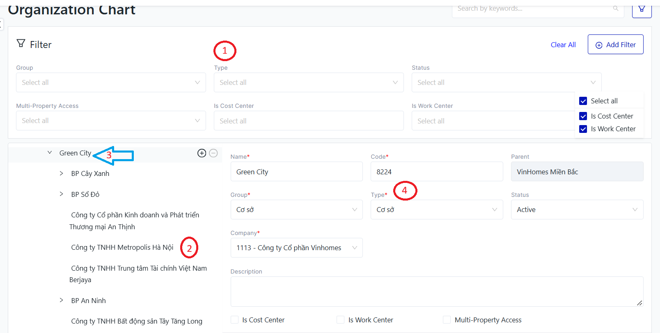Click the Code input field showing 8224

point(437,171)
